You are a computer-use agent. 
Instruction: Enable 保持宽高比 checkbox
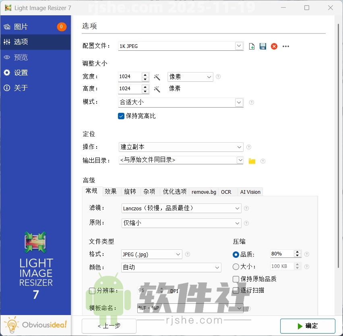click(x=121, y=116)
